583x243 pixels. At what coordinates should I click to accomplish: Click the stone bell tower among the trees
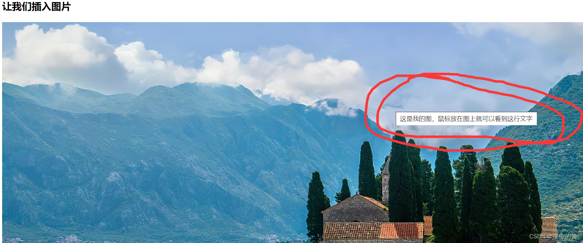point(386,181)
